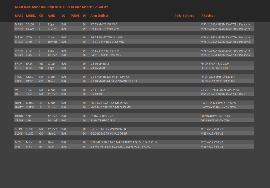Click TB50 model in the Crunch row
Image resolution: width=270 pixels, height=188 pixels.
(x=29, y=94)
